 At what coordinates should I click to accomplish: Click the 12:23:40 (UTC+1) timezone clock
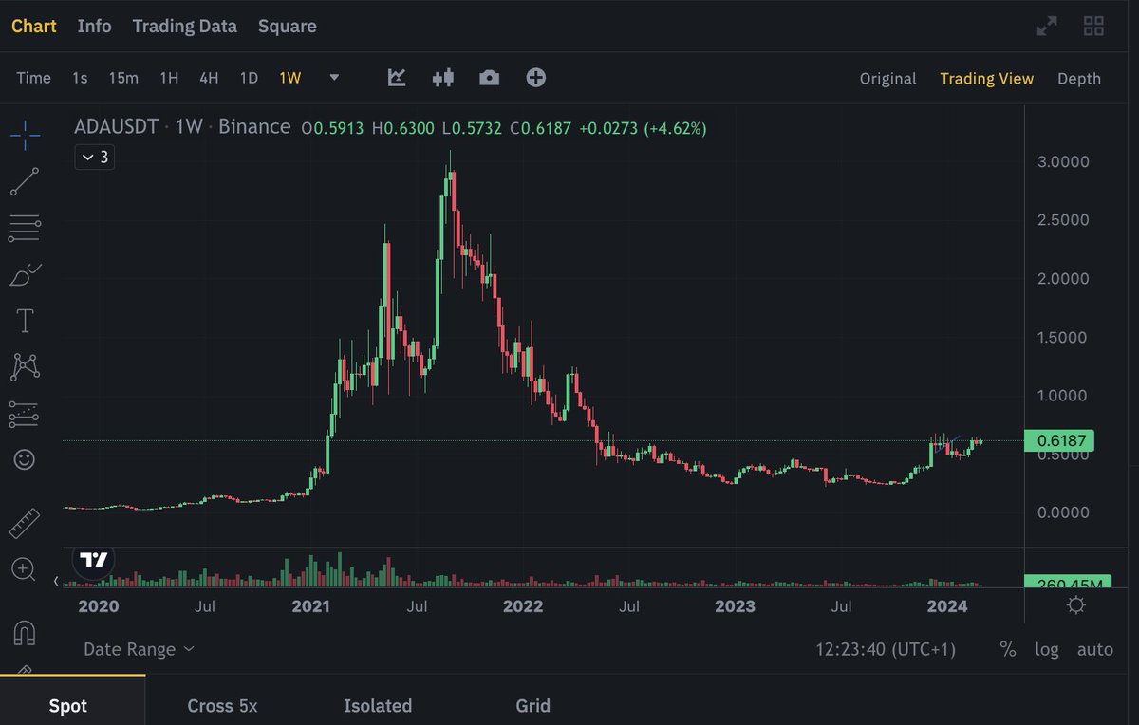click(886, 650)
